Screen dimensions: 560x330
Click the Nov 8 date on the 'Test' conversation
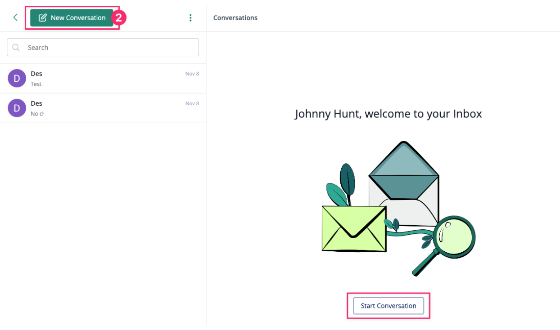click(x=192, y=74)
